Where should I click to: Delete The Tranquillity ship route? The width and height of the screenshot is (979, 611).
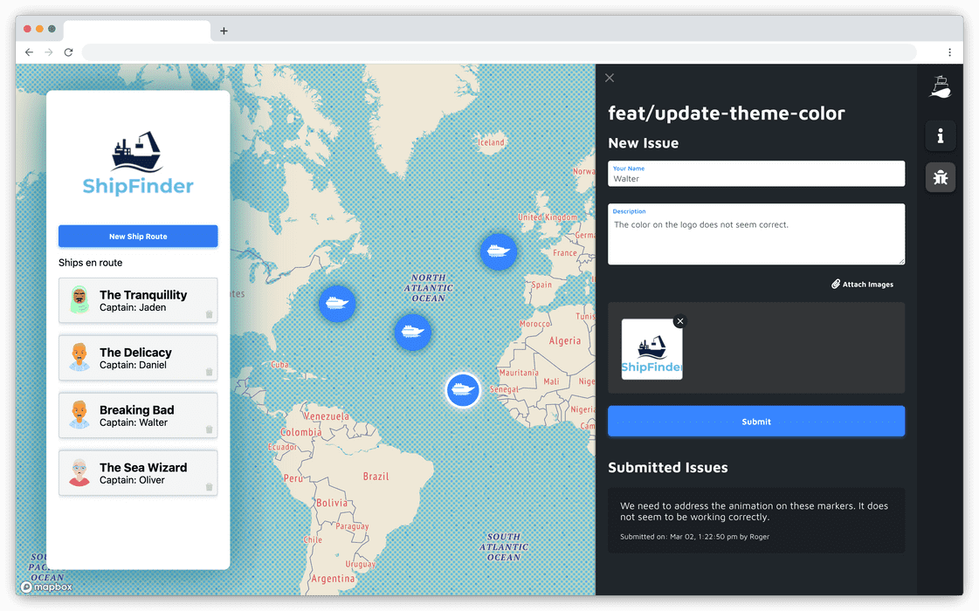pyautogui.click(x=209, y=314)
